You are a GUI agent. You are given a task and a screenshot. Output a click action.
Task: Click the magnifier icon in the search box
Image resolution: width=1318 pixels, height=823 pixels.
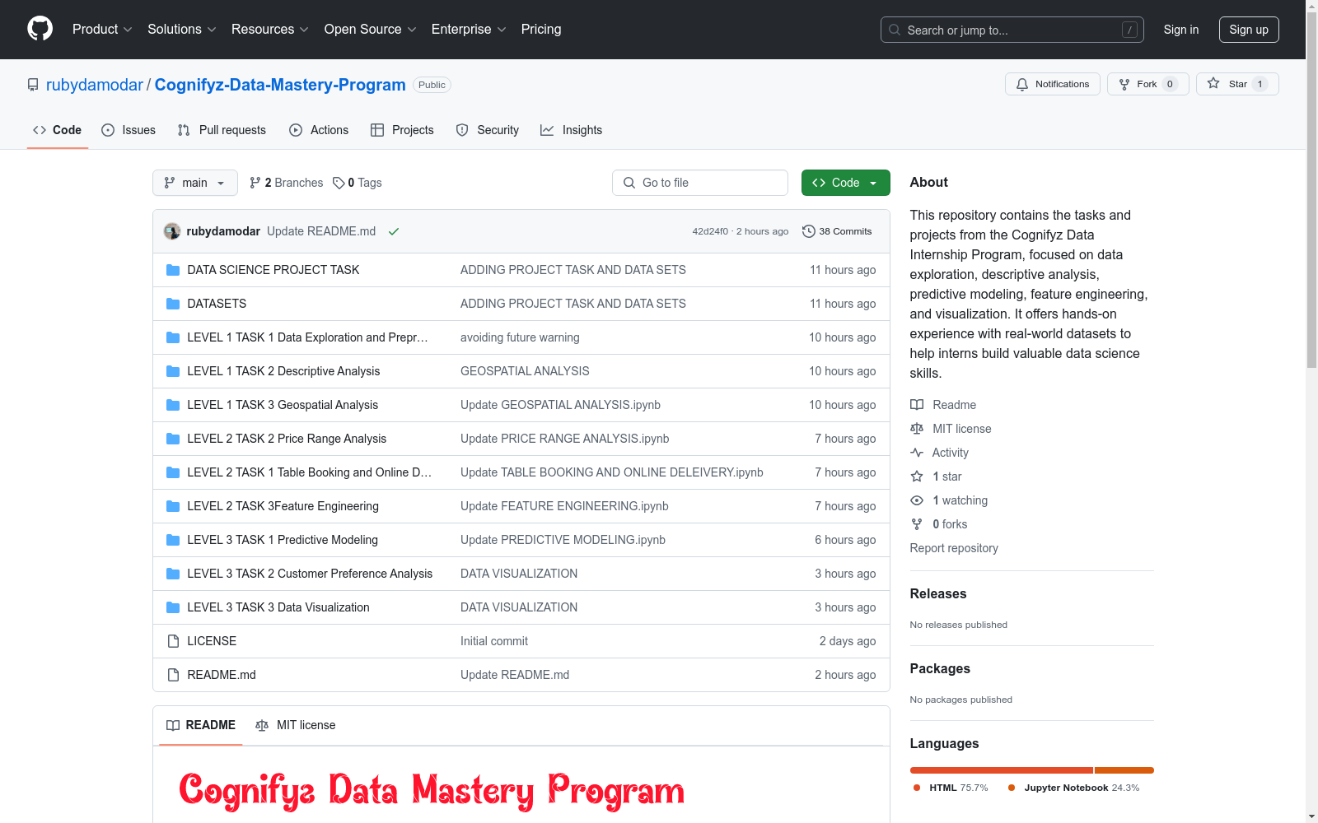pos(895,30)
